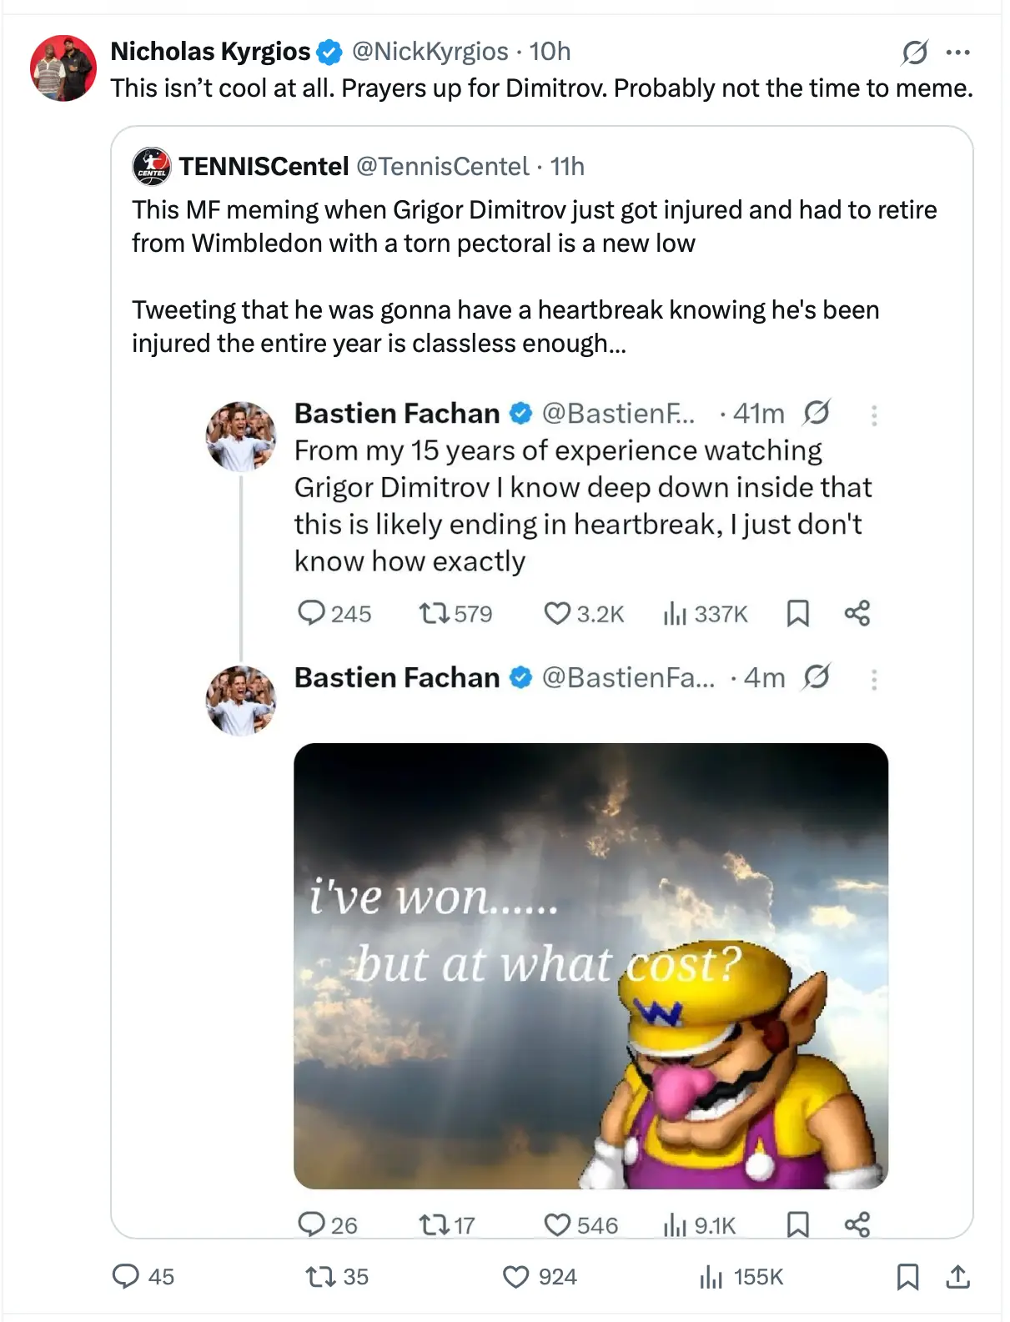The image size is (1010, 1322).
Task: Open the Wario "i've won" meme image
Action: point(590,965)
